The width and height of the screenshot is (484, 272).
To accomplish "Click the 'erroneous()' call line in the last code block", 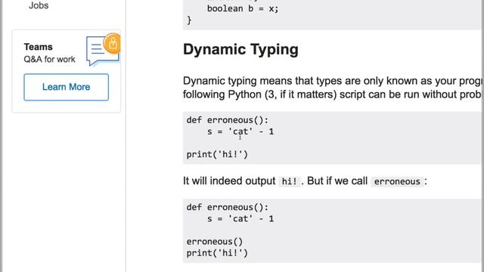I will pyautogui.click(x=215, y=241).
